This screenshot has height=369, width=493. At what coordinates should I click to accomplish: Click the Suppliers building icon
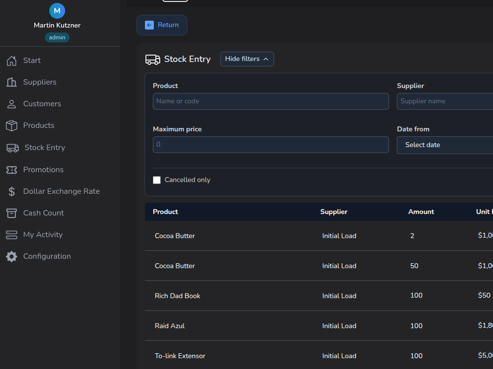point(12,82)
